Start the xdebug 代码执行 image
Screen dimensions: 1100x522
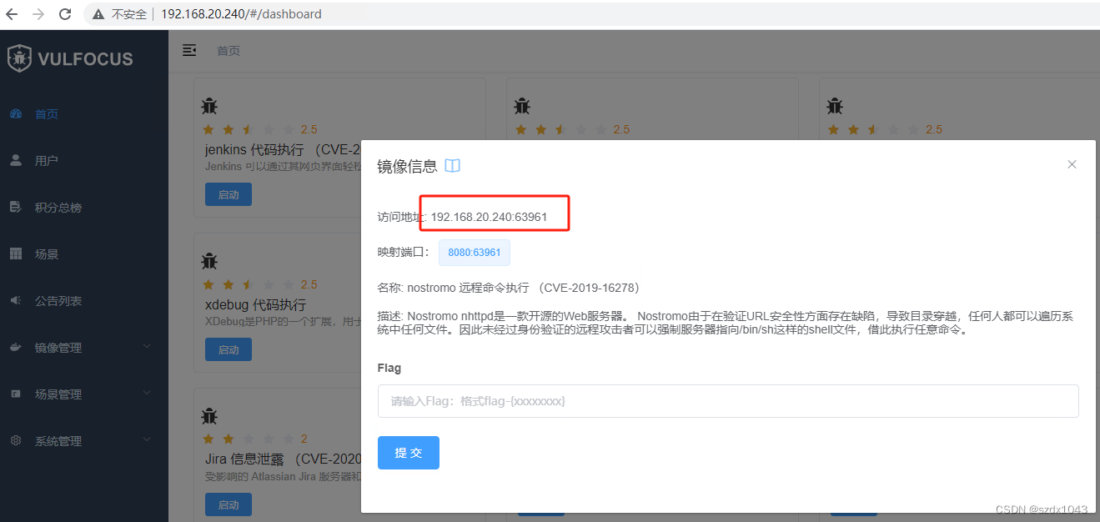[x=229, y=349]
